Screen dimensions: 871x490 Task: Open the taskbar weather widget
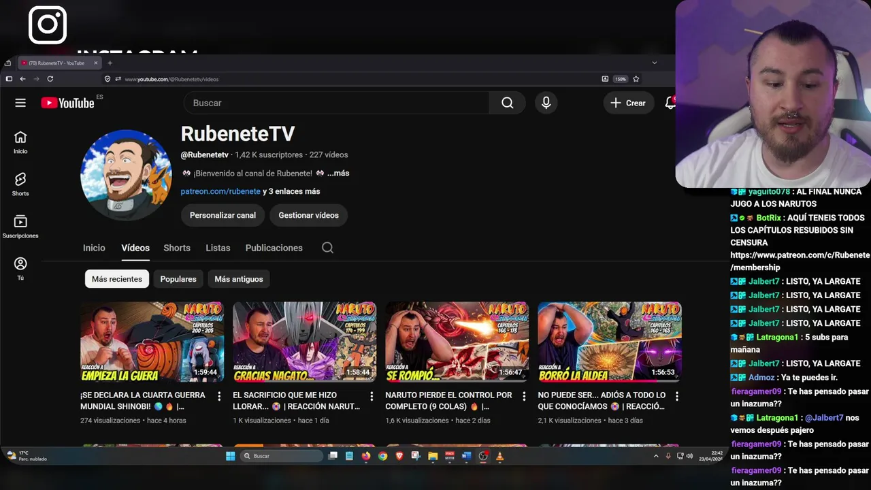point(27,456)
